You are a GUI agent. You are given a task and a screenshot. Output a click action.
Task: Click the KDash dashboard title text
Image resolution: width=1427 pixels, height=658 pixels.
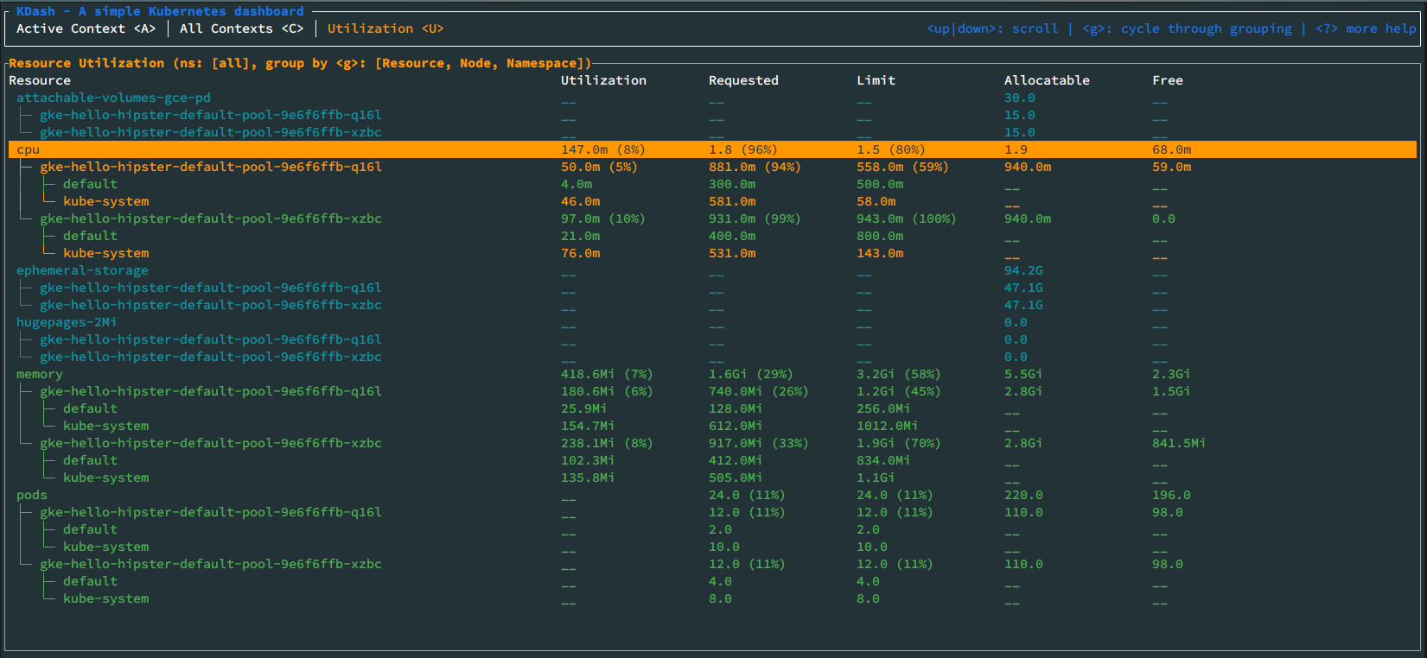point(160,11)
